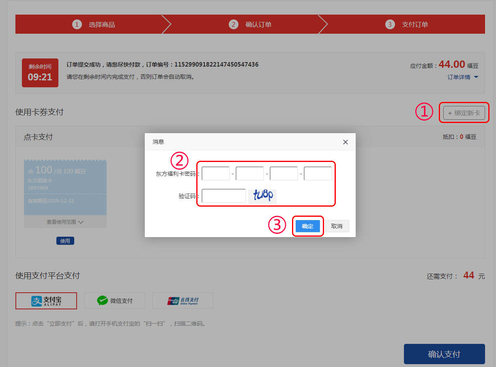
Task: Select 微信支付 payment option
Action: [115, 300]
